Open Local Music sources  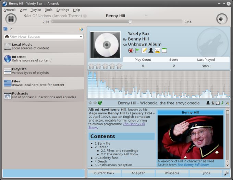pyautogui.click(x=44, y=46)
